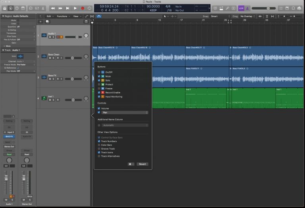Open the Note Pads button
The height and width of the screenshot is (208, 305).
click(287, 8)
